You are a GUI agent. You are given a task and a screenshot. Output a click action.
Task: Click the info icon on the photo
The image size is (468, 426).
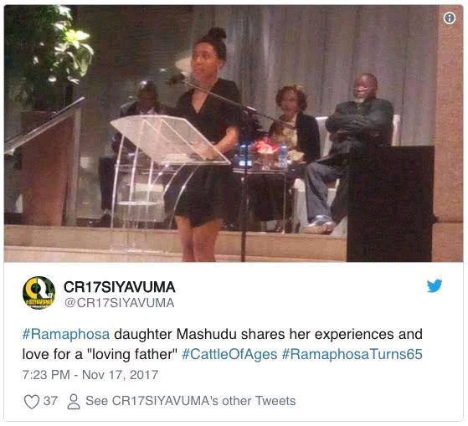coord(450,18)
